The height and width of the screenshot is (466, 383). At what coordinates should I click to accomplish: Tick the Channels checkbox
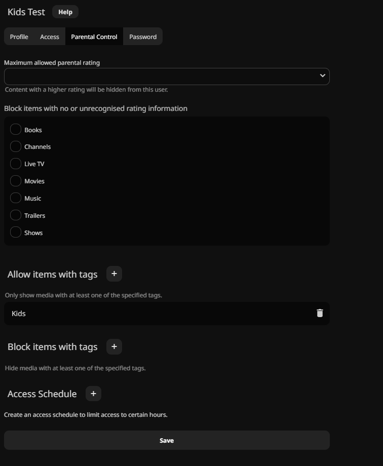[16, 147]
